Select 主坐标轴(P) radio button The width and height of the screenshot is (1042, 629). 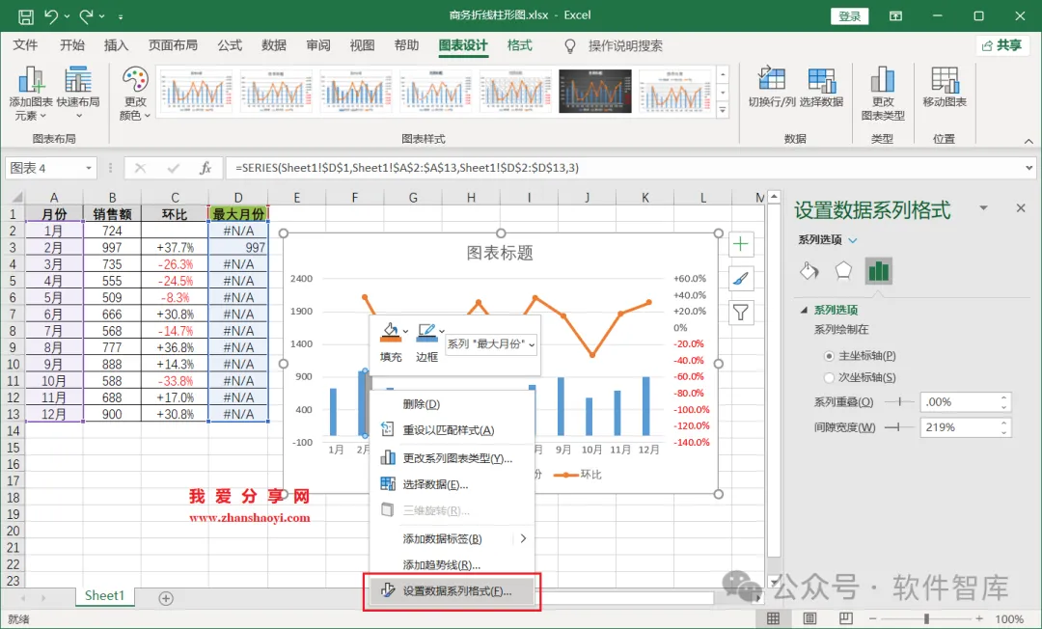coord(829,356)
